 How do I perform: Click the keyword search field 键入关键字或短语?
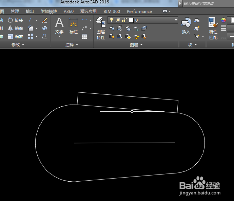(x=208, y=3)
